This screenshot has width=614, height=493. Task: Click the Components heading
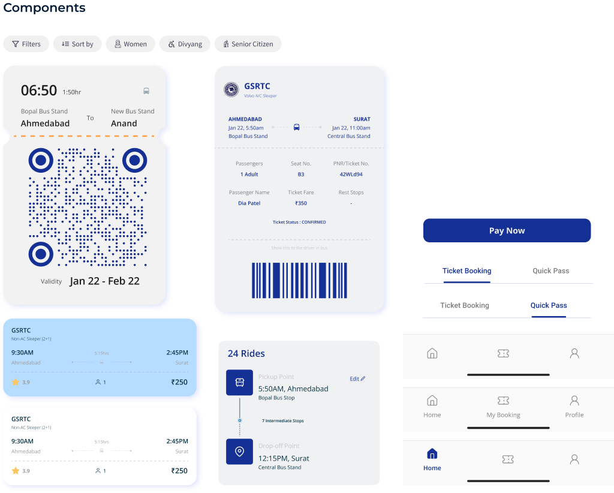(x=44, y=7)
